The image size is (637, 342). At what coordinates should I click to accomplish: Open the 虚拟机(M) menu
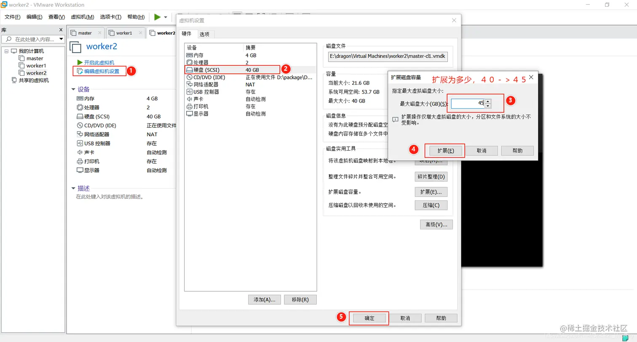(82, 17)
